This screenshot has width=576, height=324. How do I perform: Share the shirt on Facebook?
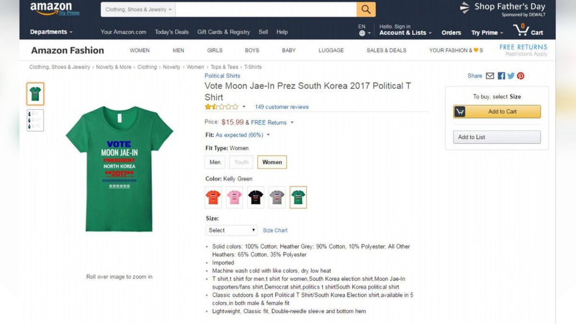pyautogui.click(x=501, y=76)
